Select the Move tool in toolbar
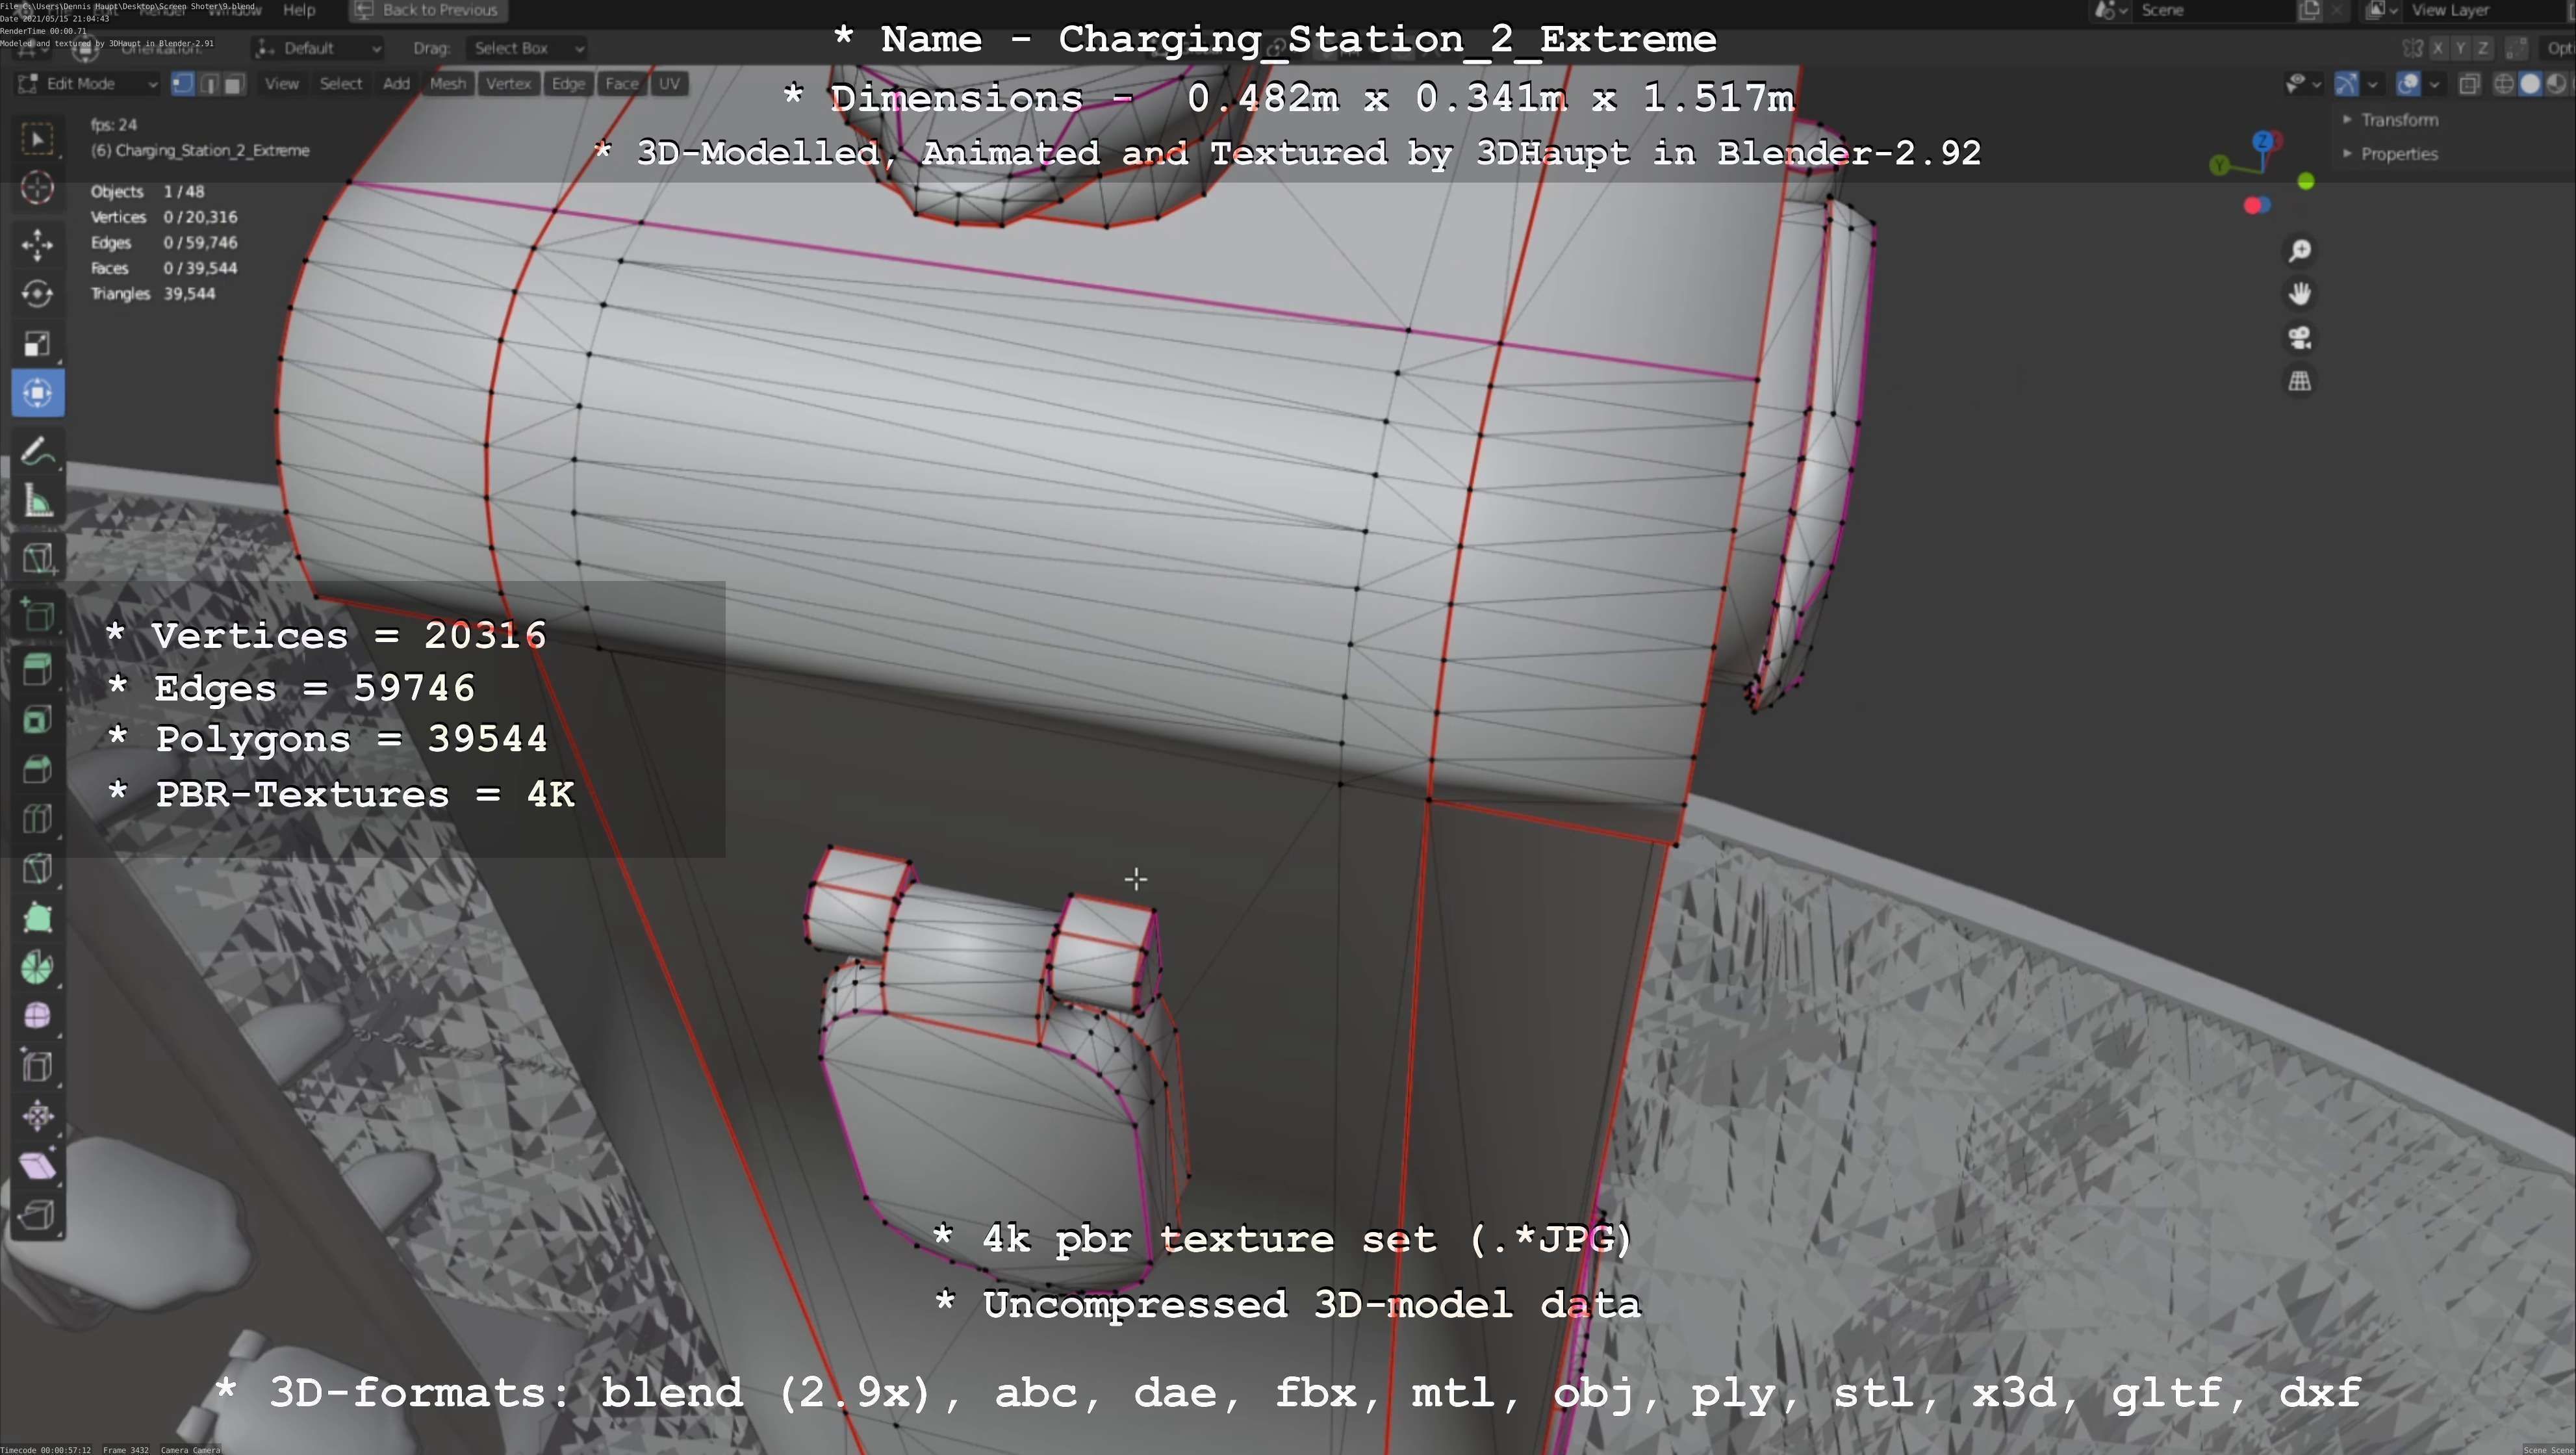2576x1455 pixels. (x=37, y=244)
